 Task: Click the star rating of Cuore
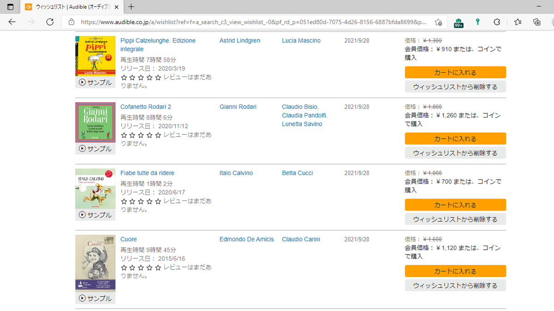[x=141, y=268]
